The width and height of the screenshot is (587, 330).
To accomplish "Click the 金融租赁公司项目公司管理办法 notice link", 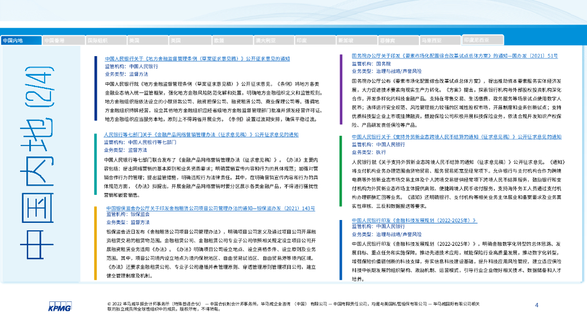I will [210, 208].
